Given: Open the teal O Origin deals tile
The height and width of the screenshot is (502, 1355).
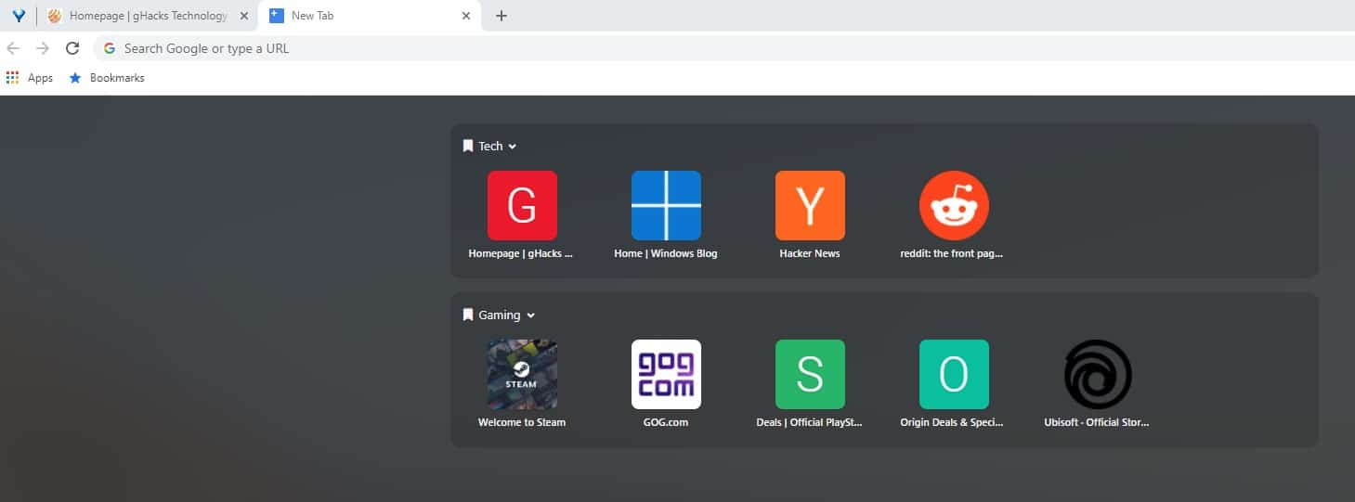Looking at the screenshot, I should click(x=954, y=374).
